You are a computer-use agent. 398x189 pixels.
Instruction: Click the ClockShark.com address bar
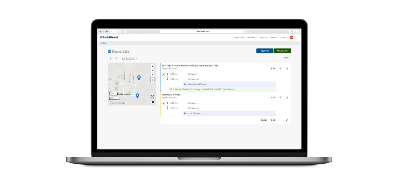202,31
